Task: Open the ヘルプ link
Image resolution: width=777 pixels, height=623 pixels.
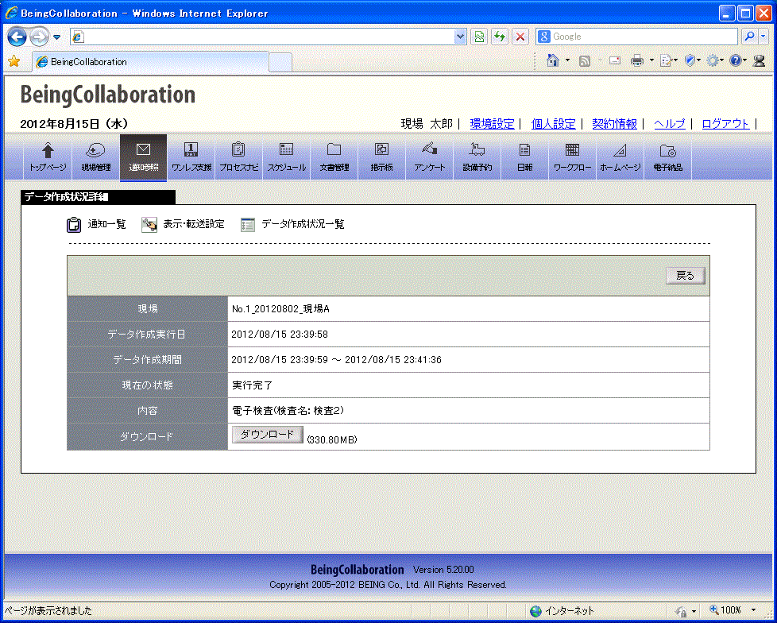Action: tap(670, 124)
